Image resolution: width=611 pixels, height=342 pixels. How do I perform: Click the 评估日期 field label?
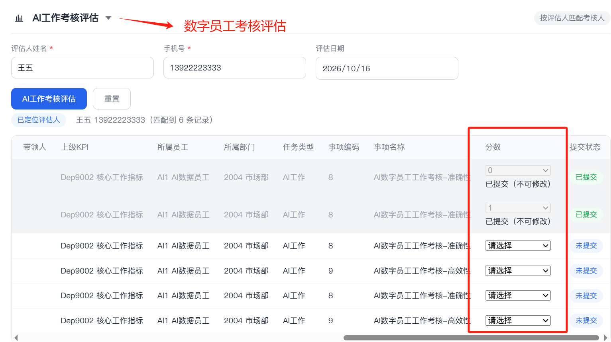[330, 49]
